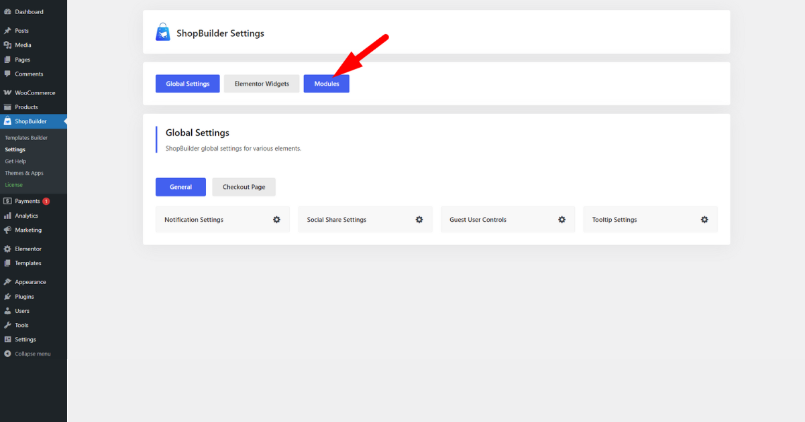This screenshot has height=422, width=805.
Task: Open Guest User Controls gear icon
Action: (562, 220)
